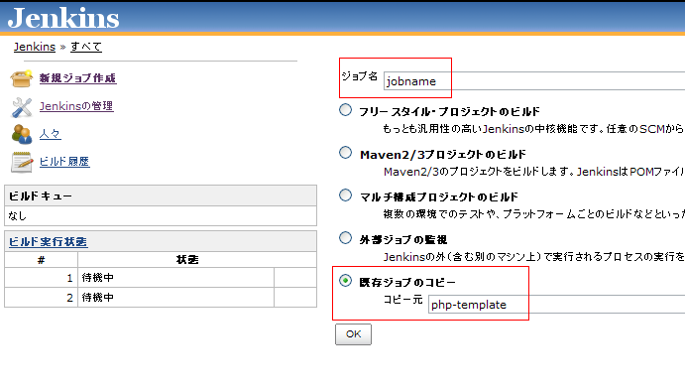This screenshot has height=390, width=685.
Task: Select copy existing job radio button
Action: 346,281
